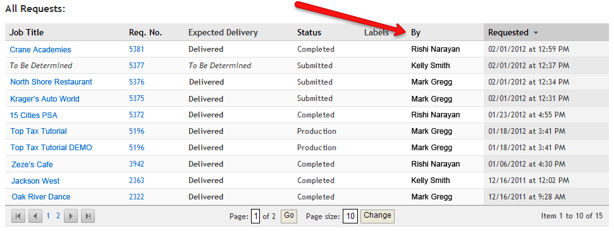Go to the first page of results
614x231 pixels.
click(x=18, y=216)
